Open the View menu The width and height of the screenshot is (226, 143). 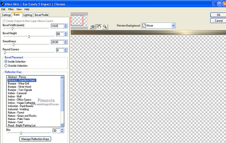point(19,9)
